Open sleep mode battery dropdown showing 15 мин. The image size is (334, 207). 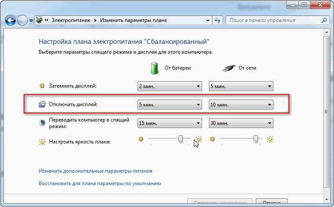coord(169,123)
